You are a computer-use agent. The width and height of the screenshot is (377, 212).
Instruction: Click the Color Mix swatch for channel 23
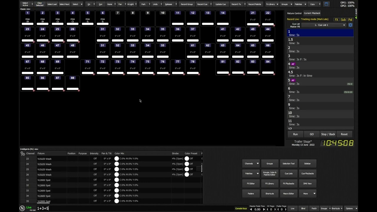click(117, 159)
